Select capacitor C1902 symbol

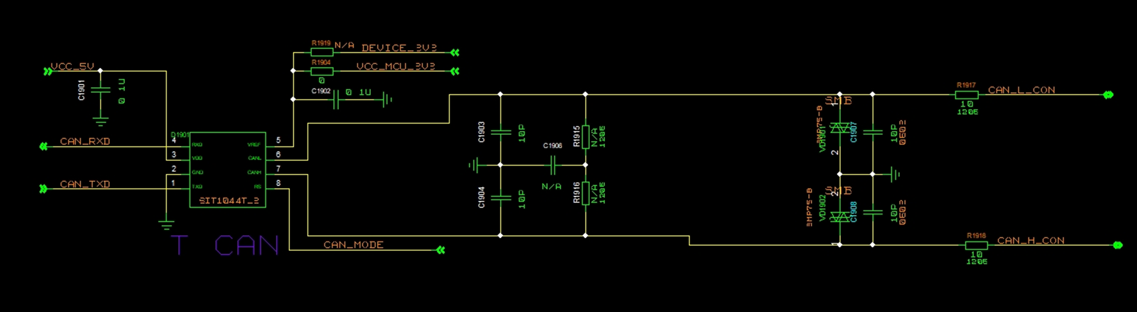click(336, 100)
